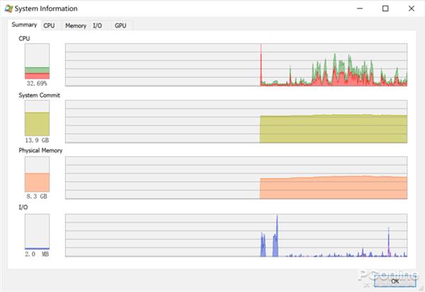This screenshot has width=425, height=292.
Task: Maximize the System Information window
Action: [x=385, y=8]
